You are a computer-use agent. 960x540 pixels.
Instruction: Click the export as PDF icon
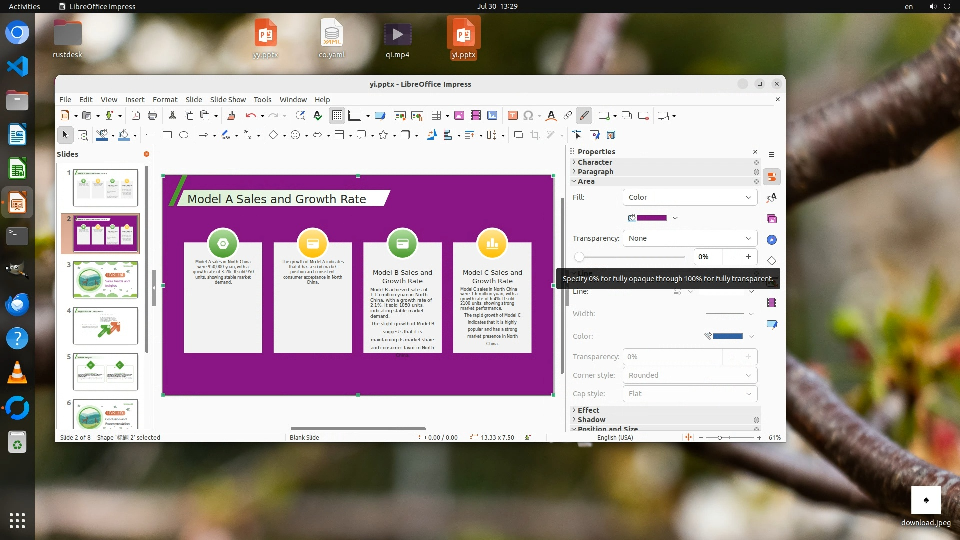tap(135, 116)
